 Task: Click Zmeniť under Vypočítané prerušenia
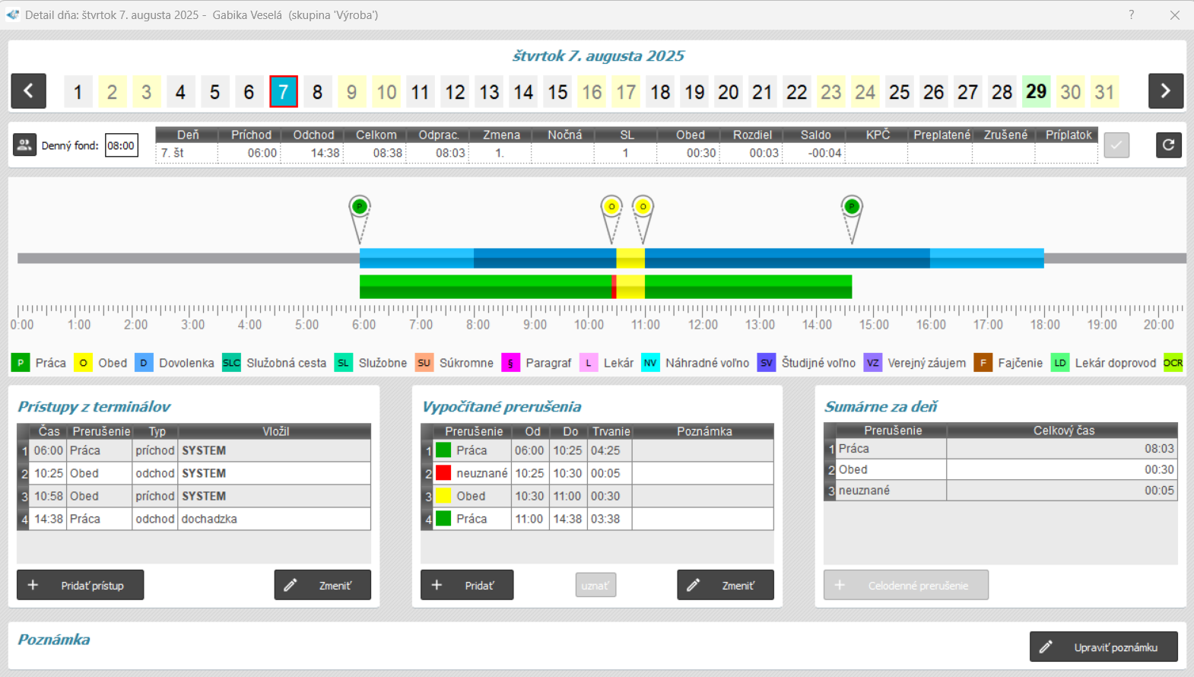pos(725,585)
